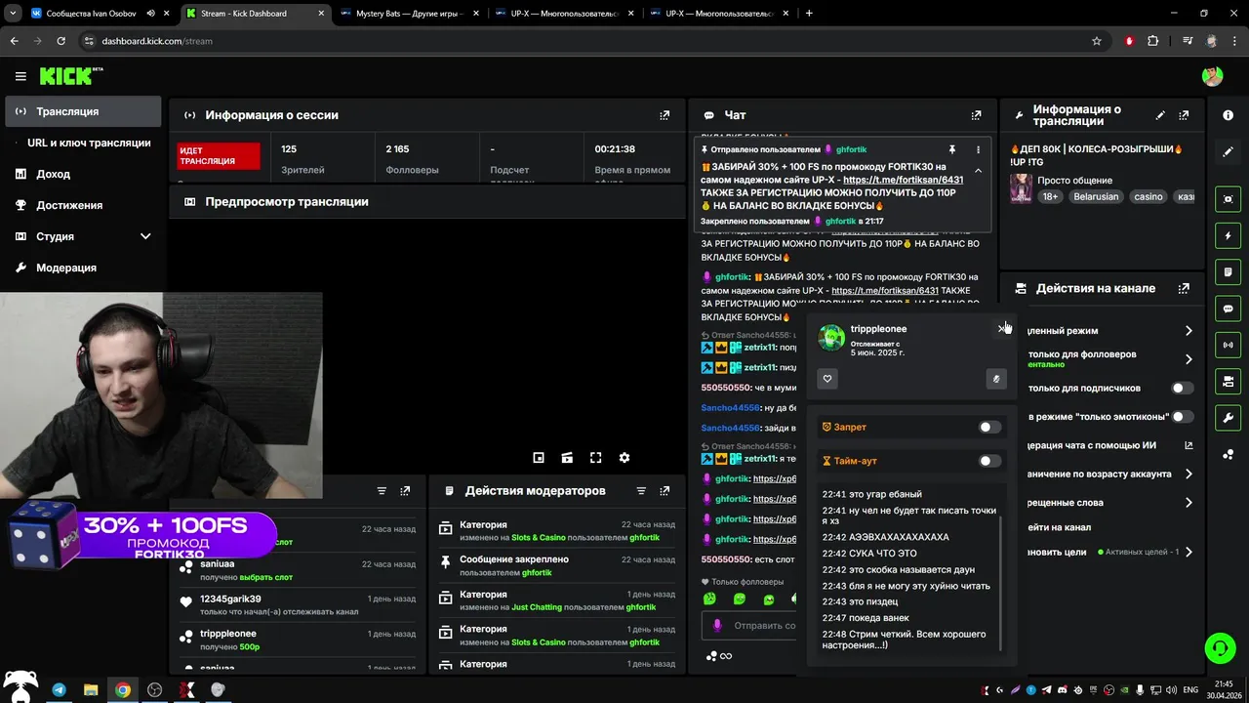Pop out the Session Information panel
Screen dimensions: 1249x703
pos(665,115)
